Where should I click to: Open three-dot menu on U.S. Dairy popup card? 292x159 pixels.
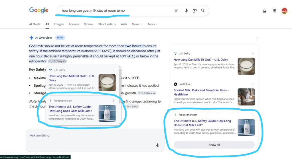[x=114, y=70]
